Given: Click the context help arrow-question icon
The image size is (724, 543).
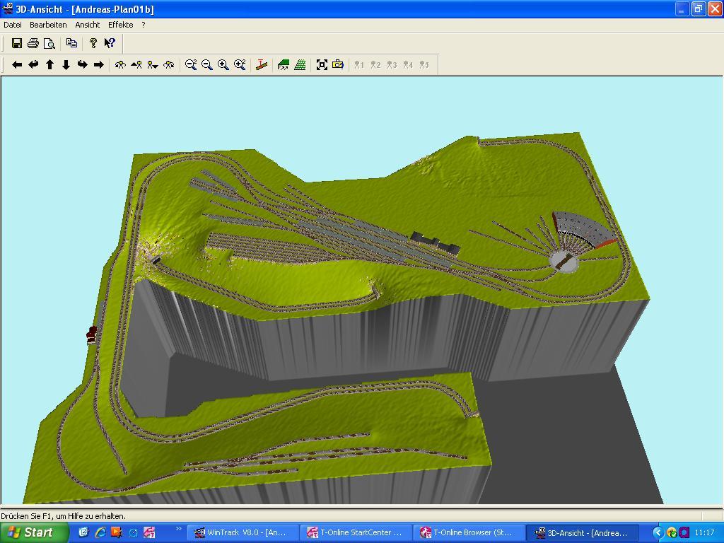Looking at the screenshot, I should click(110, 43).
